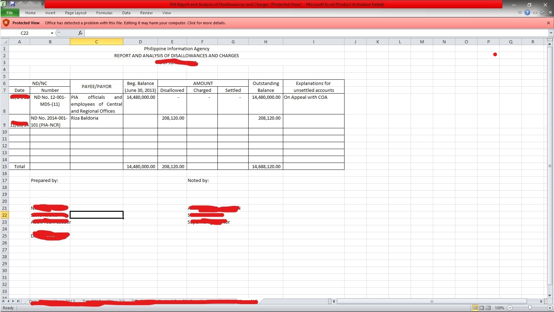Screen dimensions: 554x312
Task: Click the Excel application icon in title bar
Action: 3,4
